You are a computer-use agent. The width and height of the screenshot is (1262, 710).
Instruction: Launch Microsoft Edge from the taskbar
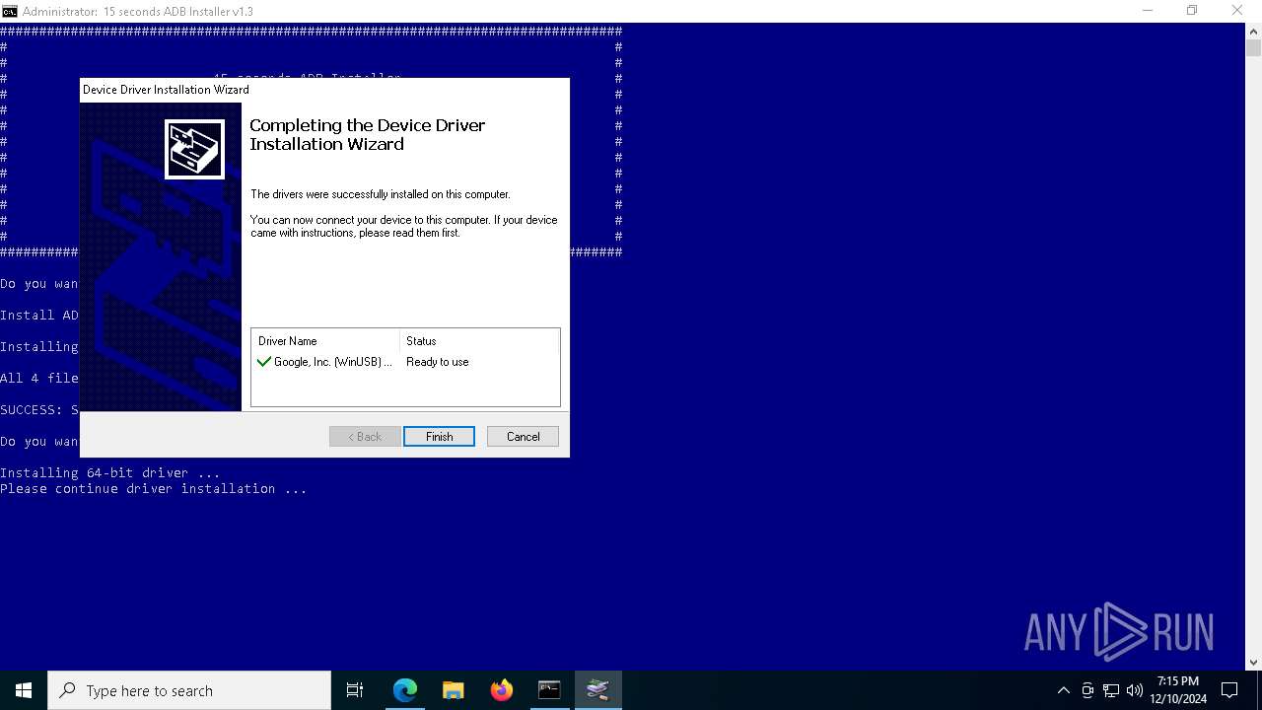pyautogui.click(x=405, y=690)
